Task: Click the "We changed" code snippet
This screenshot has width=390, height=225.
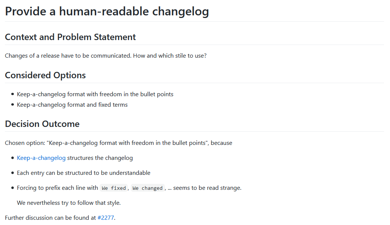Action: (147, 188)
